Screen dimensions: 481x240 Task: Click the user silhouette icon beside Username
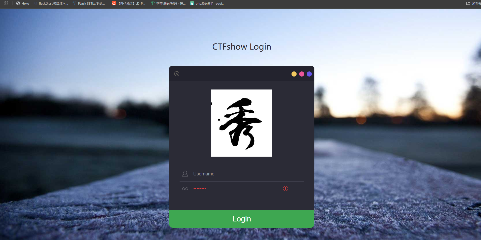[x=185, y=174]
